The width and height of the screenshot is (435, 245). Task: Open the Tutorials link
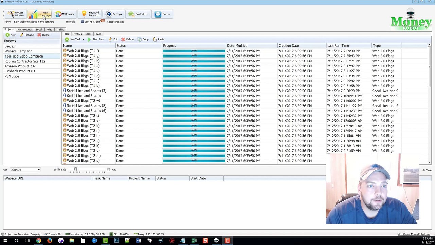point(70,22)
